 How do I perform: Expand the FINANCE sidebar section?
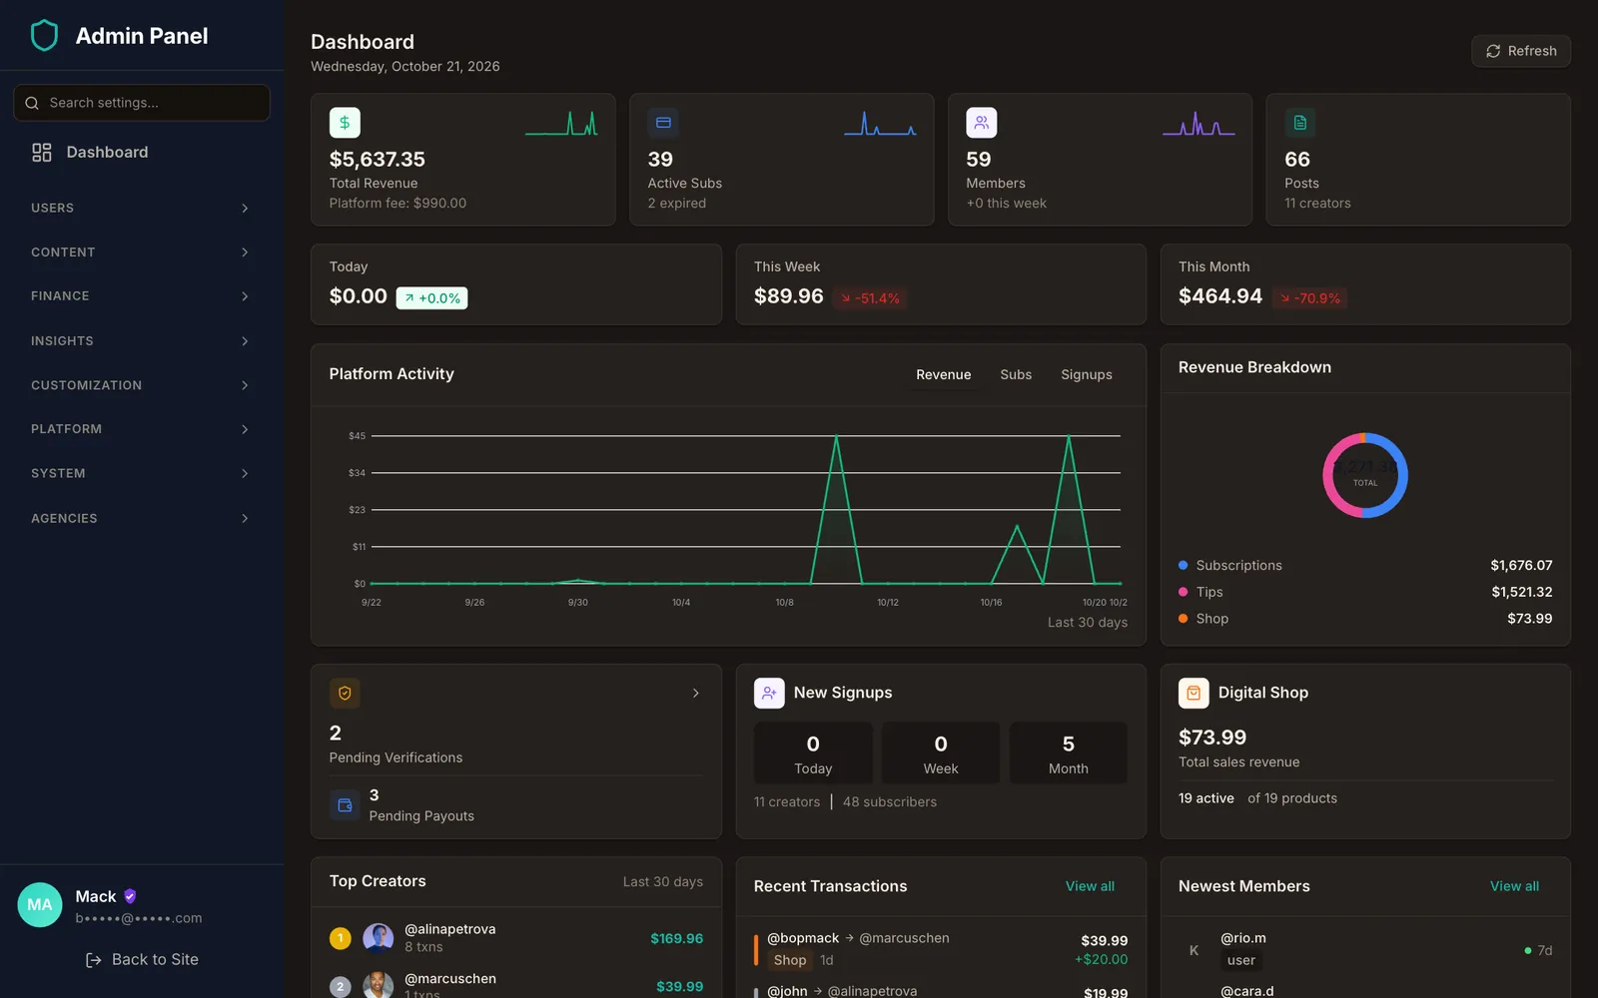pyautogui.click(x=140, y=296)
